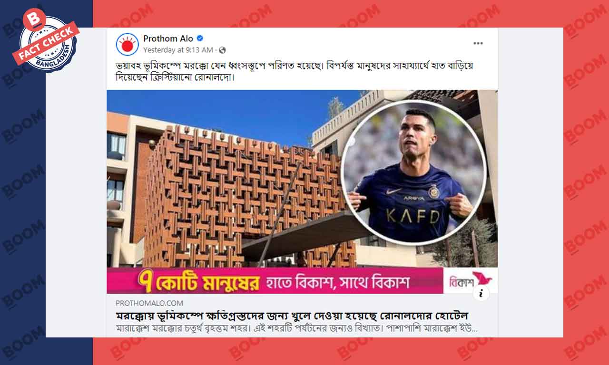Click the Prothom Alo profile picture
This screenshot has height=365, width=609.
(128, 45)
